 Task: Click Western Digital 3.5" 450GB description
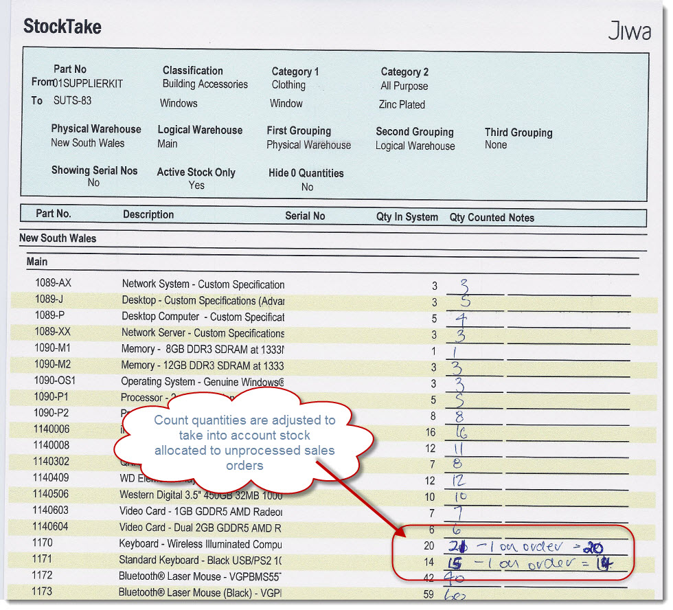[x=201, y=495]
